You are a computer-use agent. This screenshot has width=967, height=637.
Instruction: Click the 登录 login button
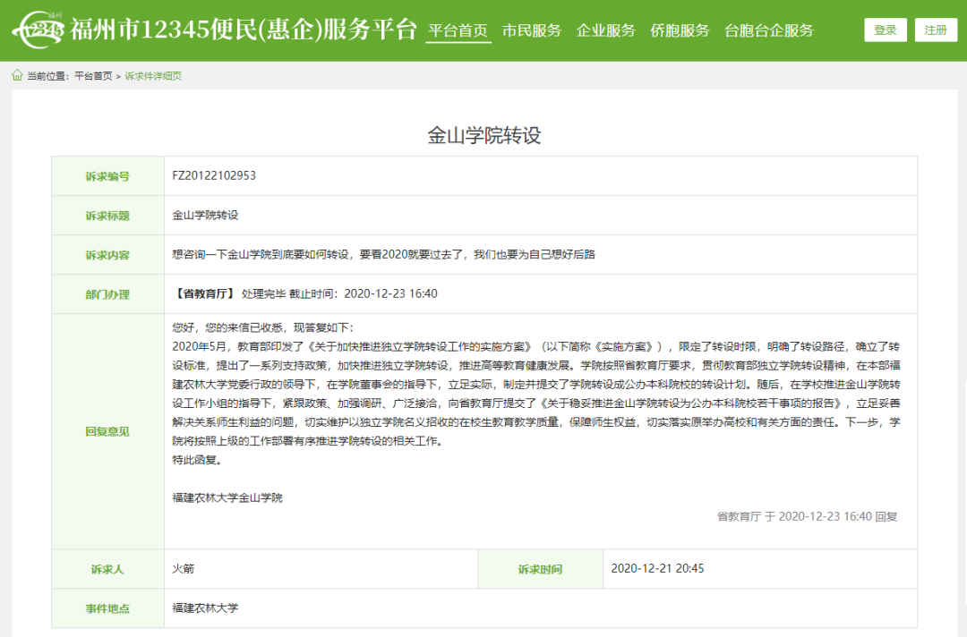885,28
